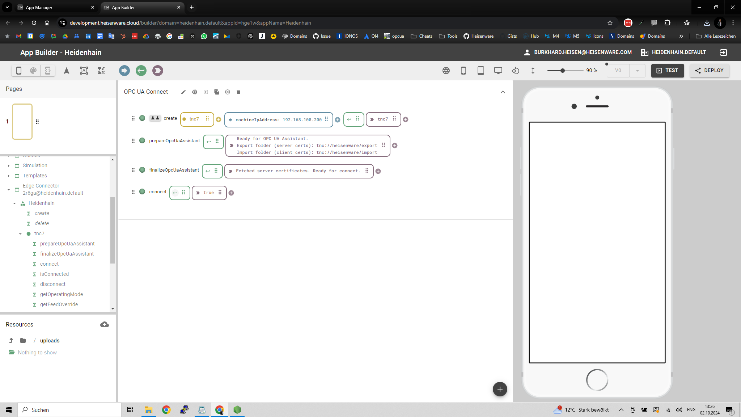Click the globe language icon

pyautogui.click(x=446, y=71)
